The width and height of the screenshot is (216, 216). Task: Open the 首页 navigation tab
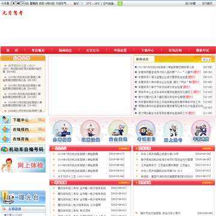click(x=12, y=50)
